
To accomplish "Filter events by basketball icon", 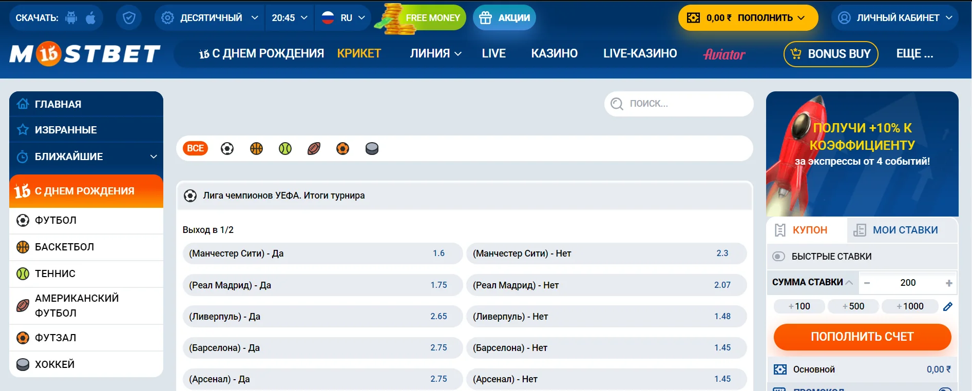I will [x=256, y=149].
